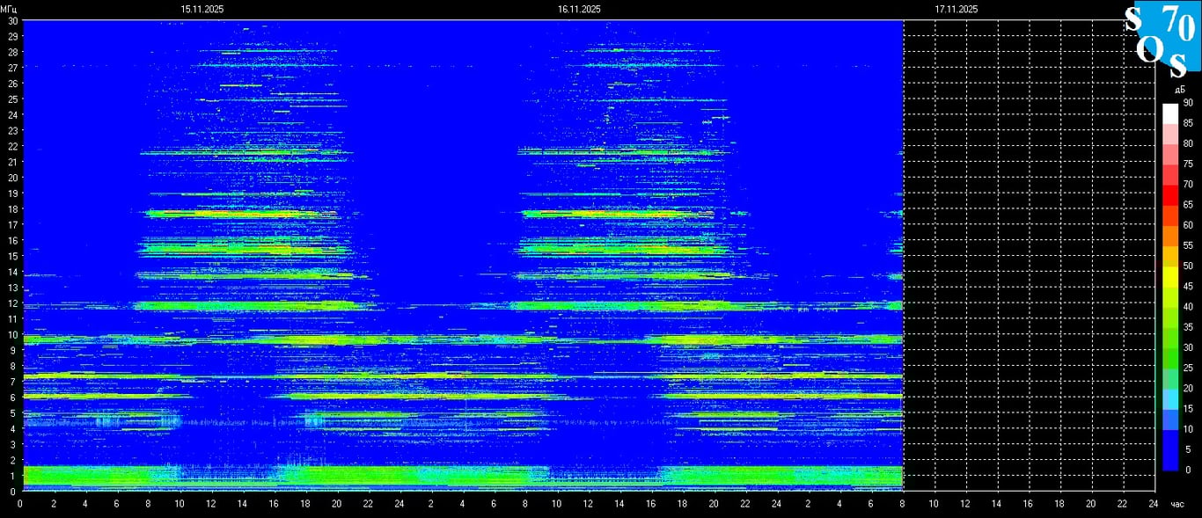The height and width of the screenshot is (518, 1202).
Task: Click the дБ label above the color scale
Action: point(1180,90)
